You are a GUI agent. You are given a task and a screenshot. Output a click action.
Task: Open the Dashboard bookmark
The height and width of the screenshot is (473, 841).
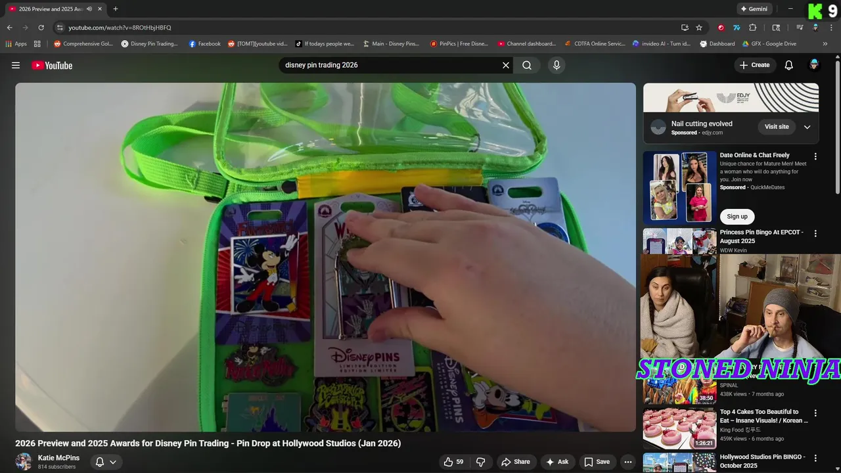tap(717, 44)
